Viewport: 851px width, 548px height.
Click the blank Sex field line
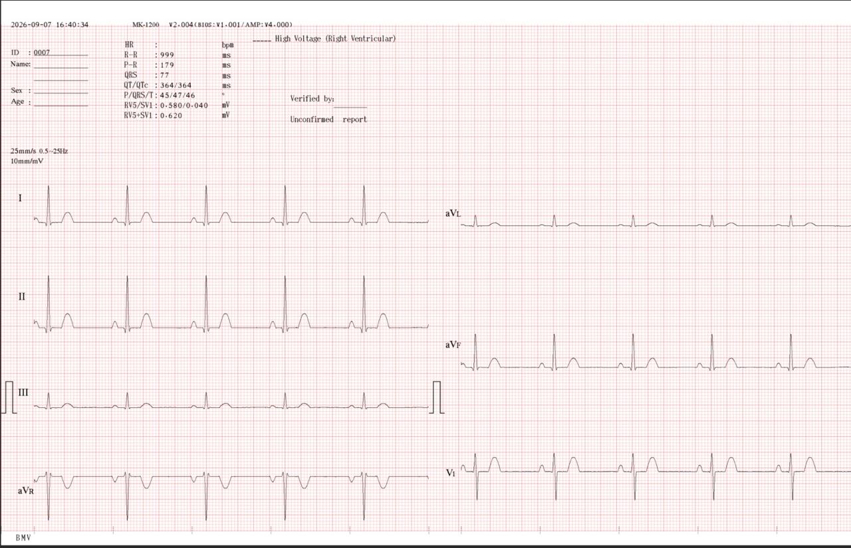(61, 92)
